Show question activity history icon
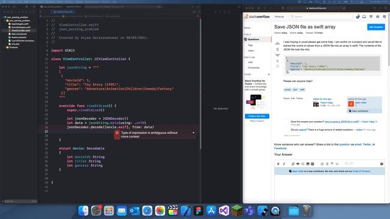Viewport: 390px width, 219px height. click(278, 66)
